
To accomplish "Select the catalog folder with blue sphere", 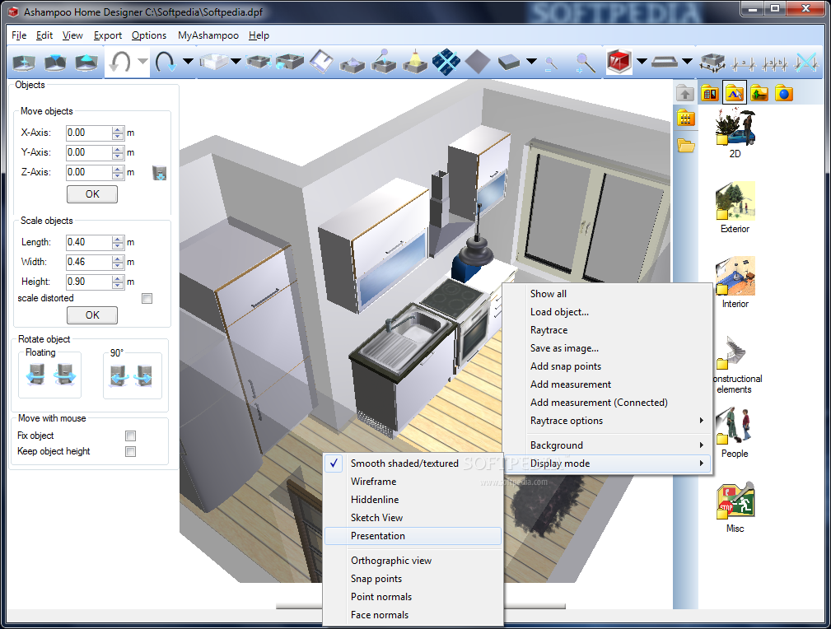I will (x=783, y=94).
